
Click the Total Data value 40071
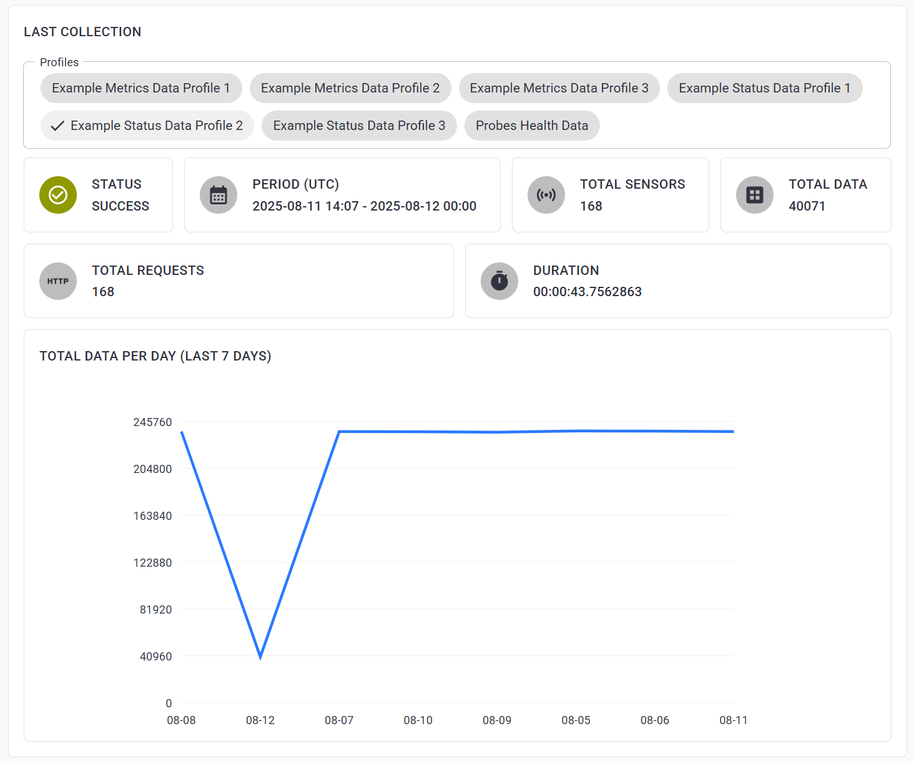click(x=807, y=206)
